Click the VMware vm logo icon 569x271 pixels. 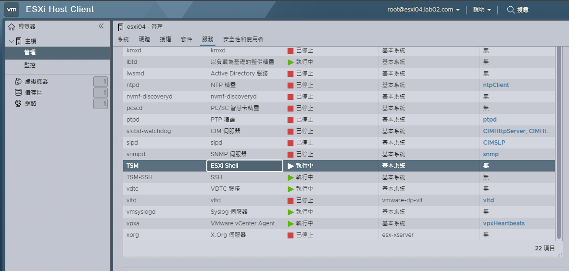[12, 10]
